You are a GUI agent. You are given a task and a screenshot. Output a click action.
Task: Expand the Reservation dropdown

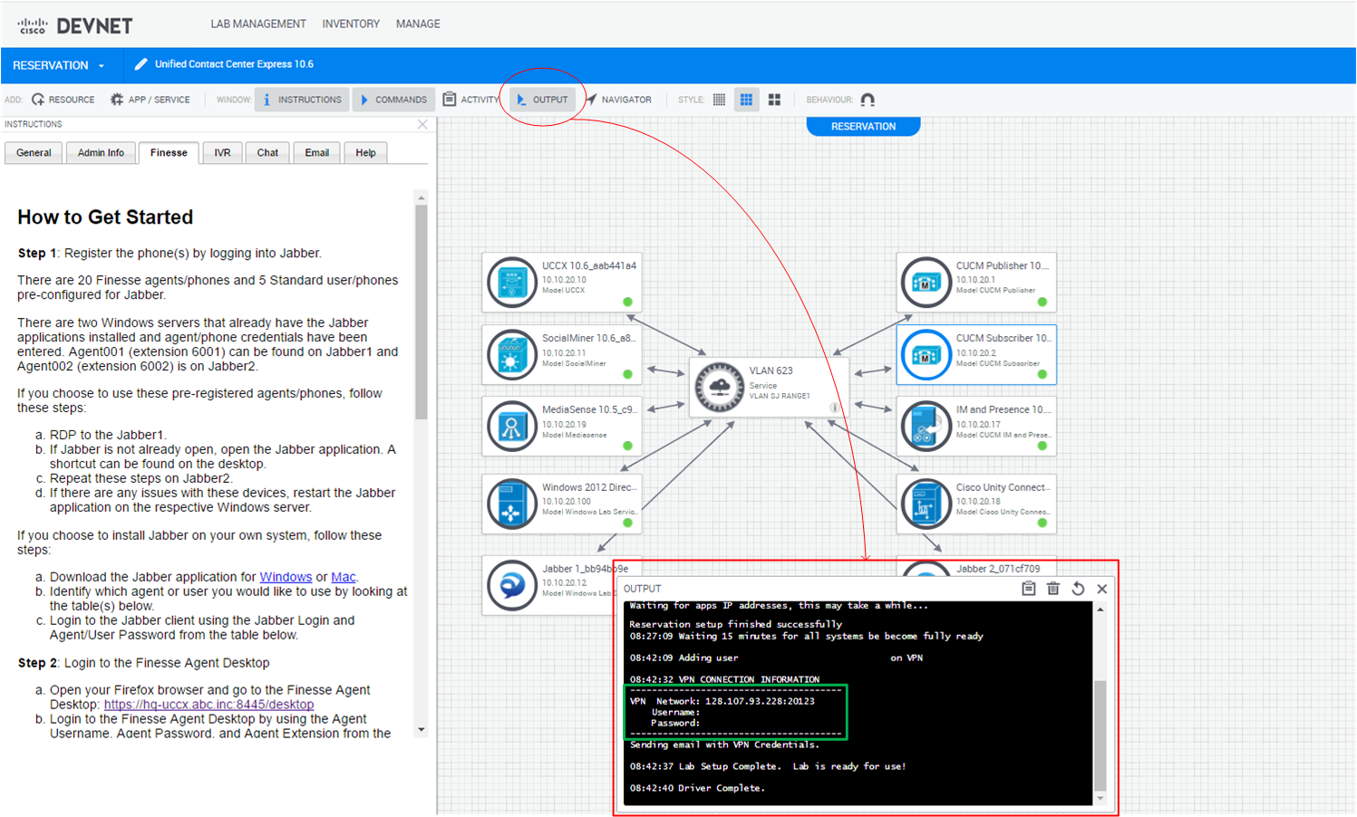point(59,65)
